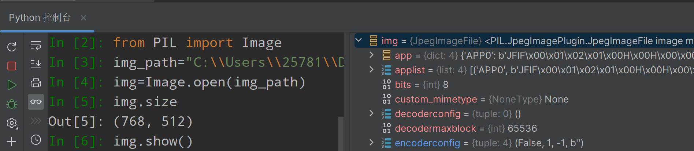Image resolution: width=694 pixels, height=151 pixels.
Task: Click the value (False, 1, -1, b'')
Action: point(549,143)
